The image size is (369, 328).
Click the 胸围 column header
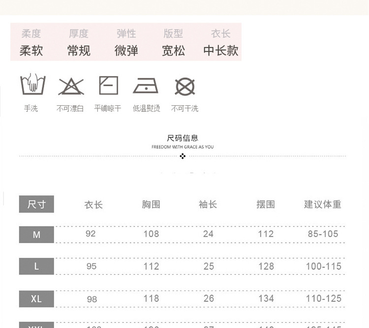[x=151, y=204]
